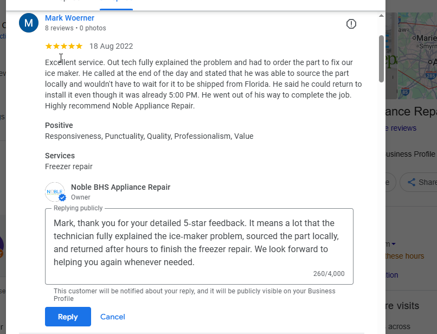The image size is (437, 334).
Task: Submit the reply with Reply button
Action: [68, 317]
